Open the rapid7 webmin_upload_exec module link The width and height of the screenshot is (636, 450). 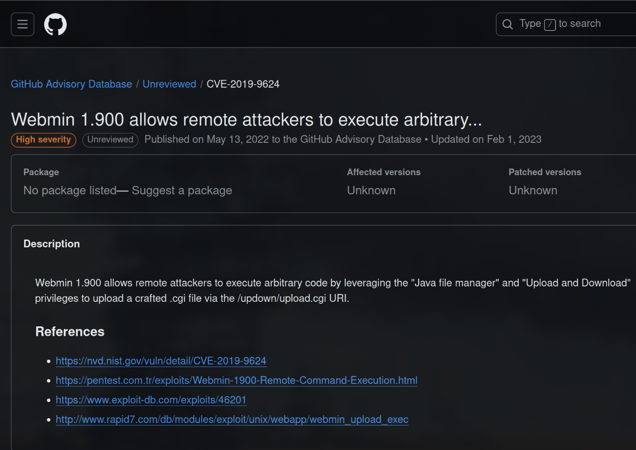point(232,420)
